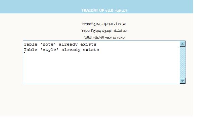
Task: Click 'report' in the first status line
Action: click(87, 24)
